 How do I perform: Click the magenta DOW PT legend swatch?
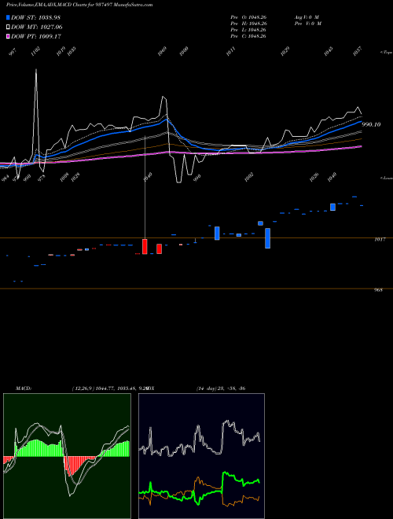pyautogui.click(x=9, y=36)
